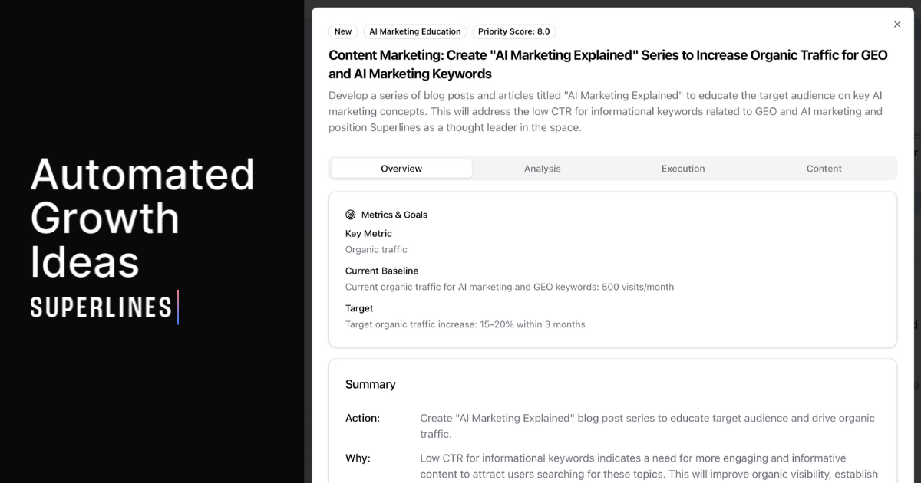Click the Content Marketing idea title
Image resolution: width=921 pixels, height=483 pixels.
608,64
